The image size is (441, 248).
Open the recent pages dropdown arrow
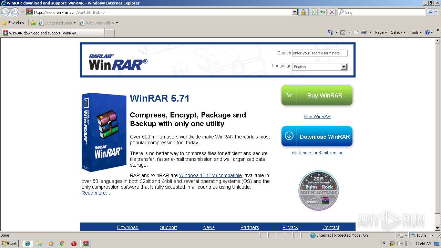(22, 12)
